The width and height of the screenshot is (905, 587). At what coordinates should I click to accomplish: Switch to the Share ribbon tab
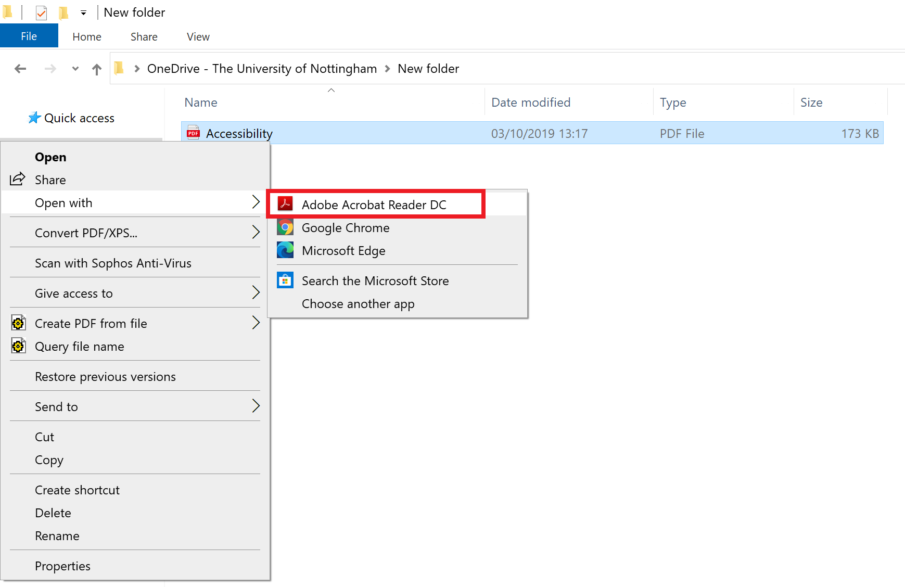[x=144, y=37]
